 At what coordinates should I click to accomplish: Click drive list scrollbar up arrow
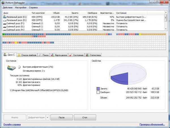(166, 12)
